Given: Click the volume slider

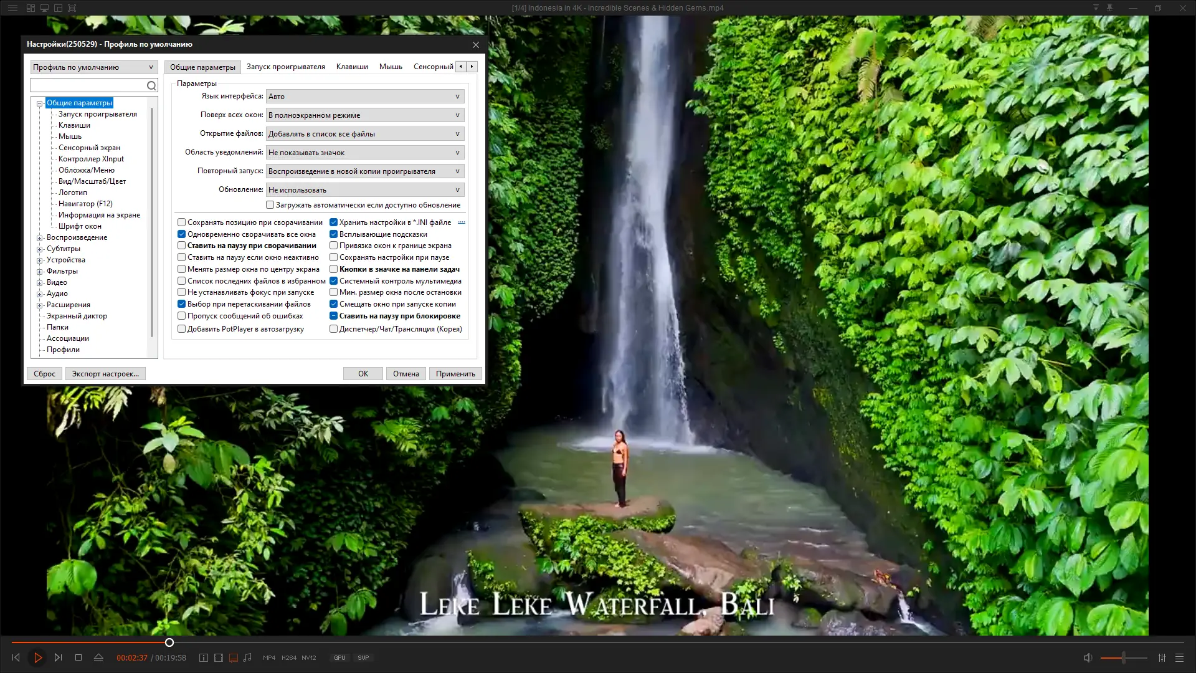Looking at the screenshot, I should point(1123,657).
